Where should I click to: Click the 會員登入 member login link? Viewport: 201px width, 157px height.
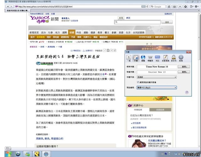(x=65, y=18)
